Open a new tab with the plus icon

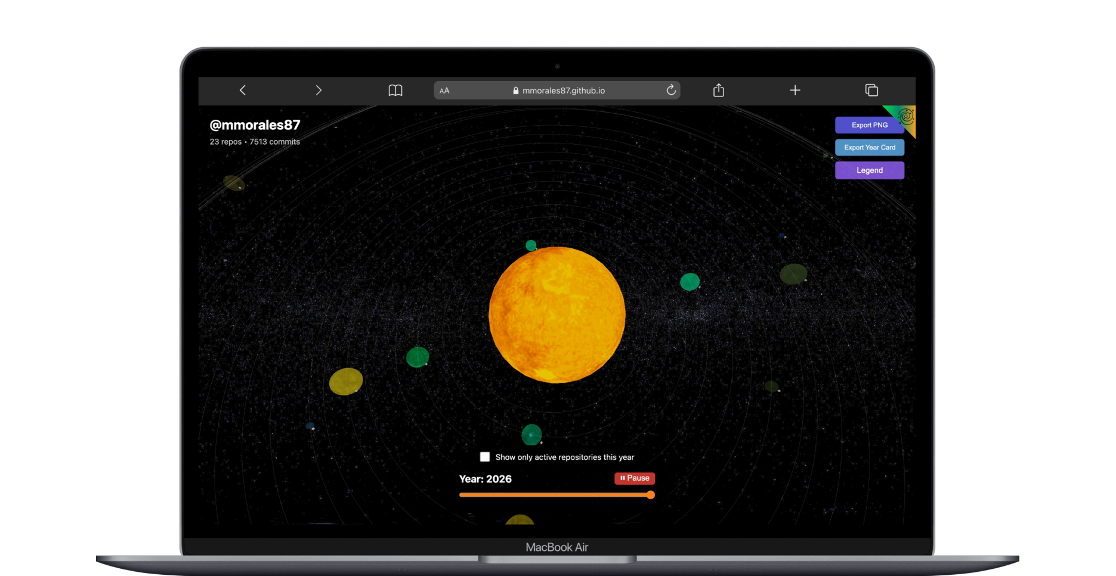click(795, 90)
